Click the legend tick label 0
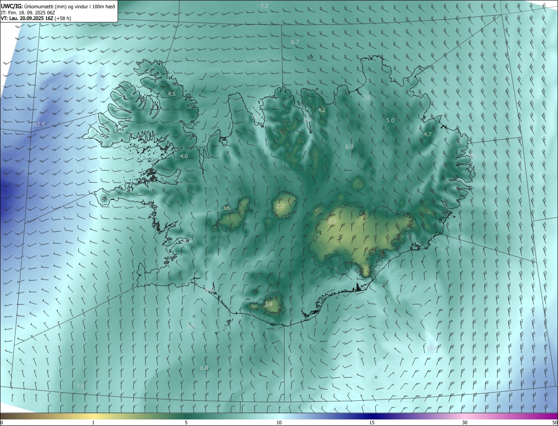Image resolution: width=558 pixels, height=426 pixels. pyautogui.click(x=1, y=423)
